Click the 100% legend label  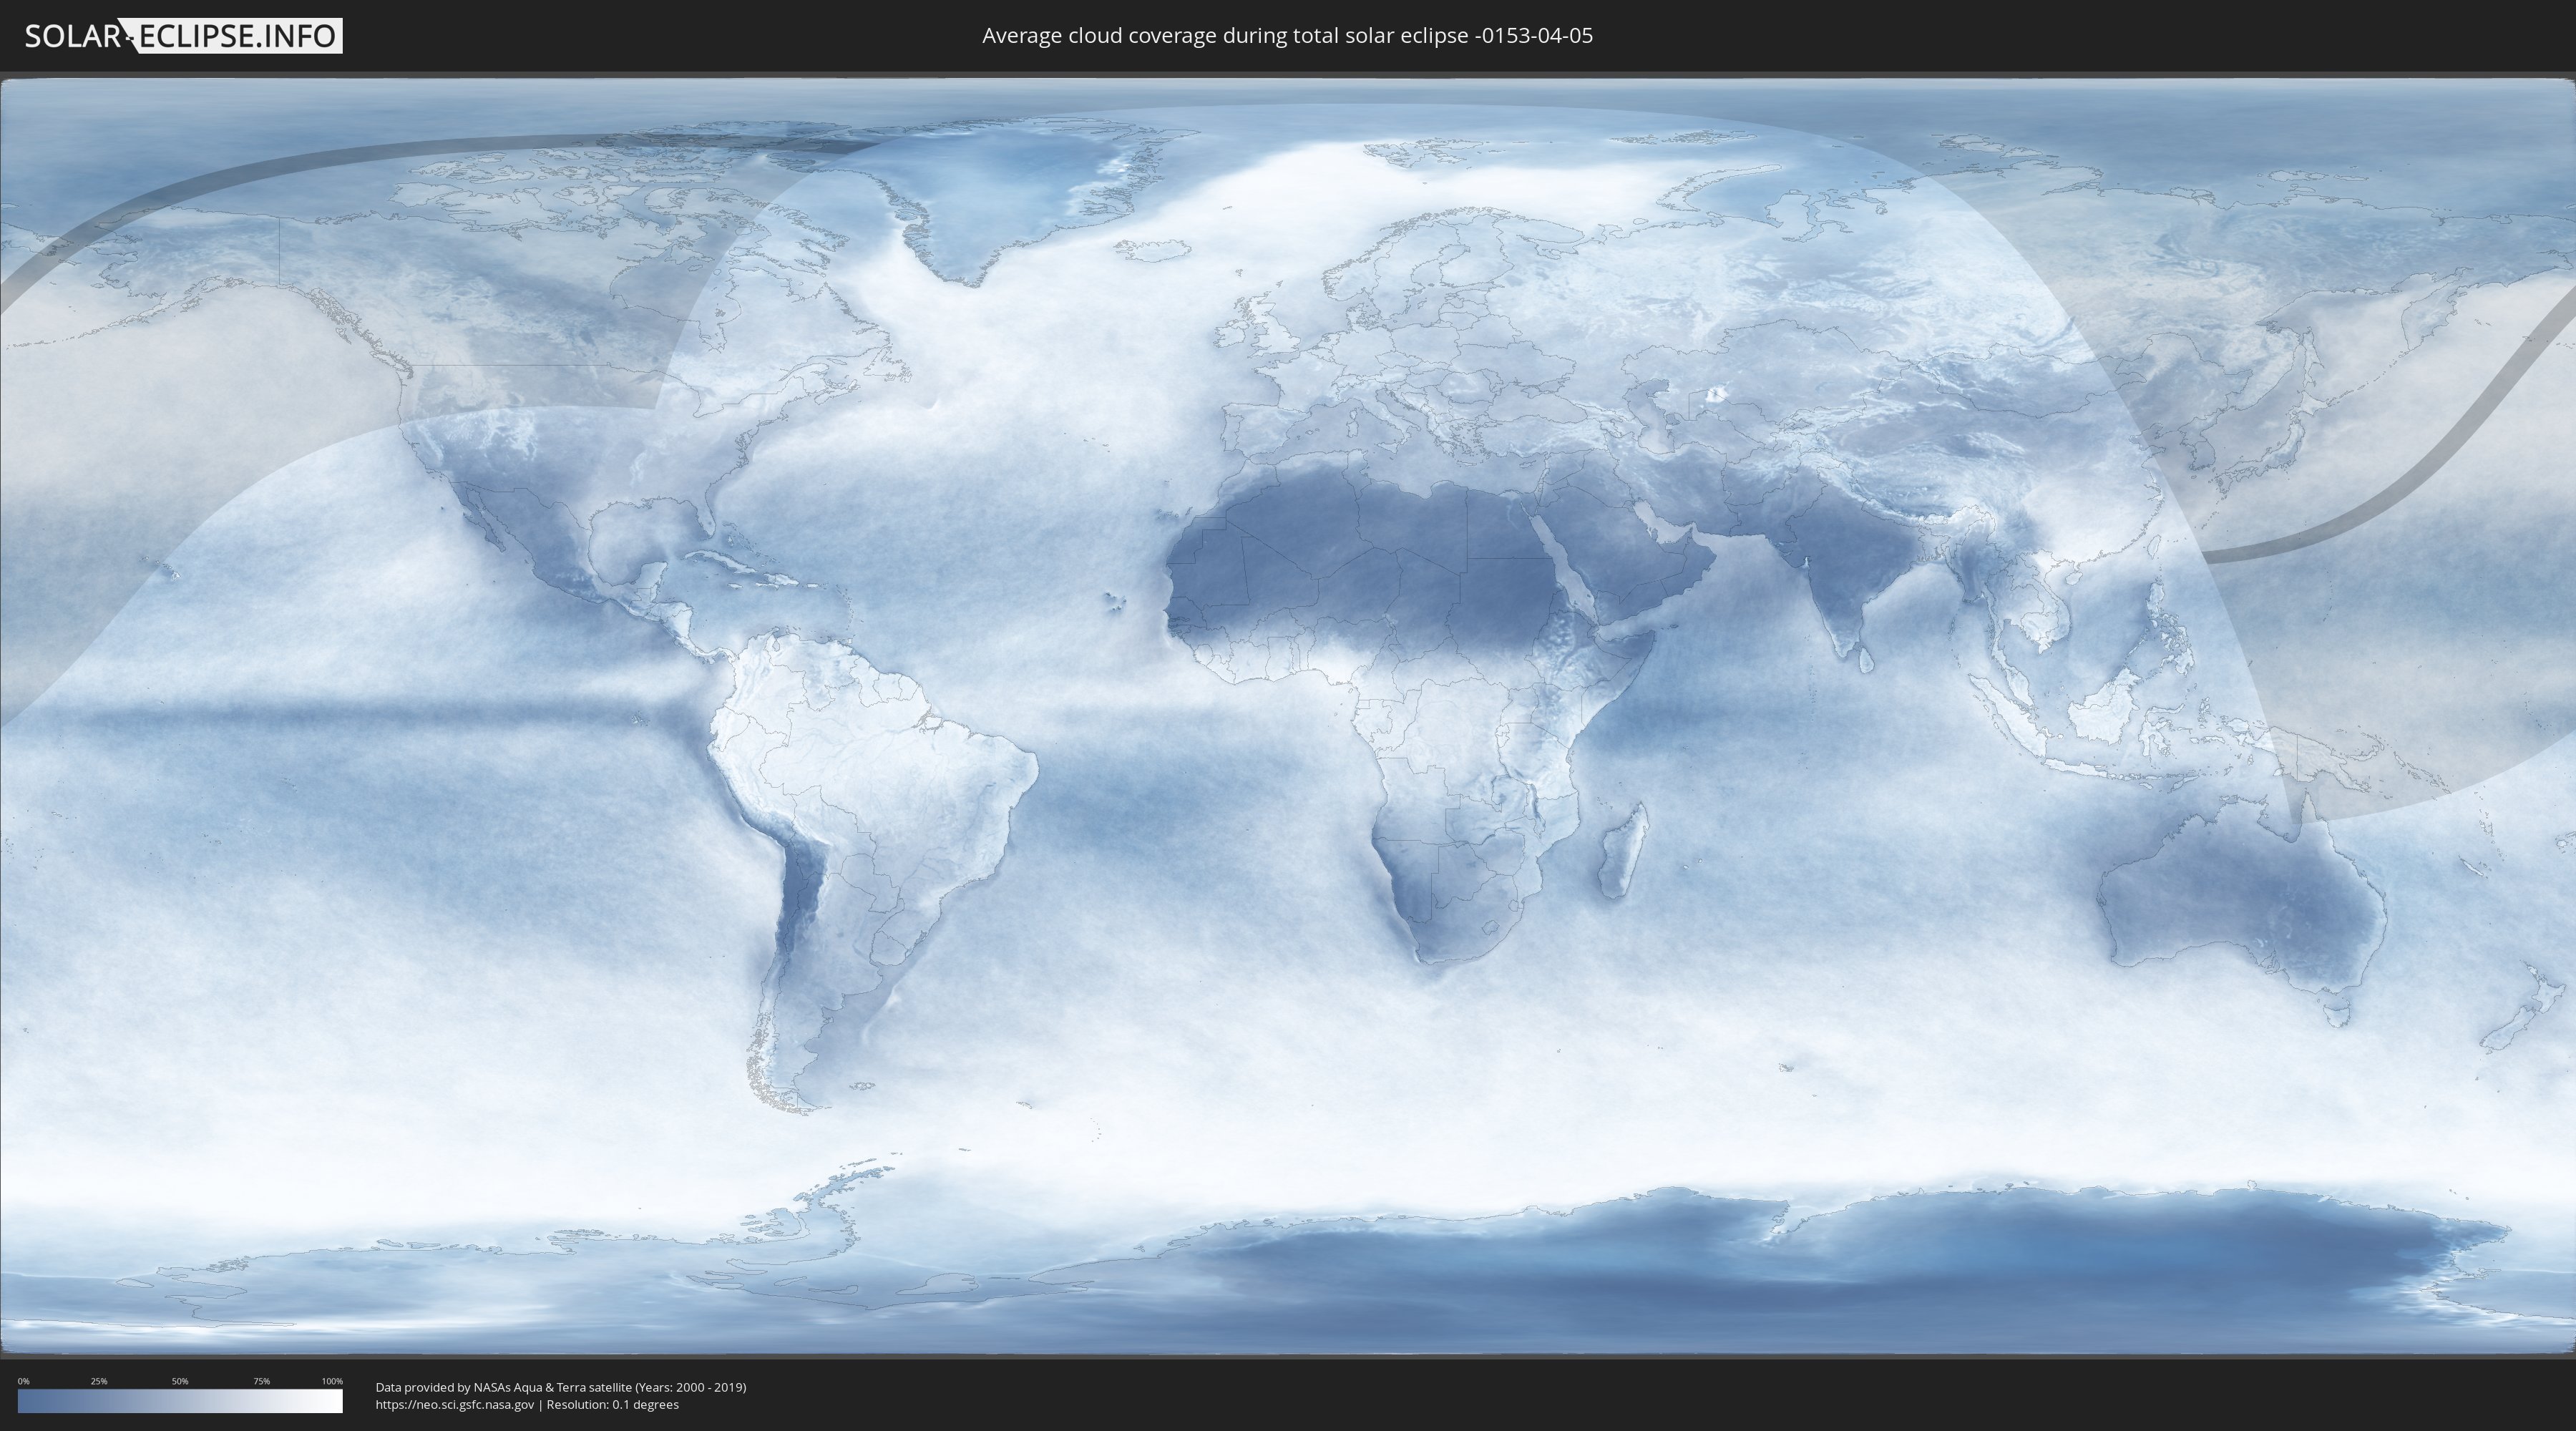[332, 1381]
